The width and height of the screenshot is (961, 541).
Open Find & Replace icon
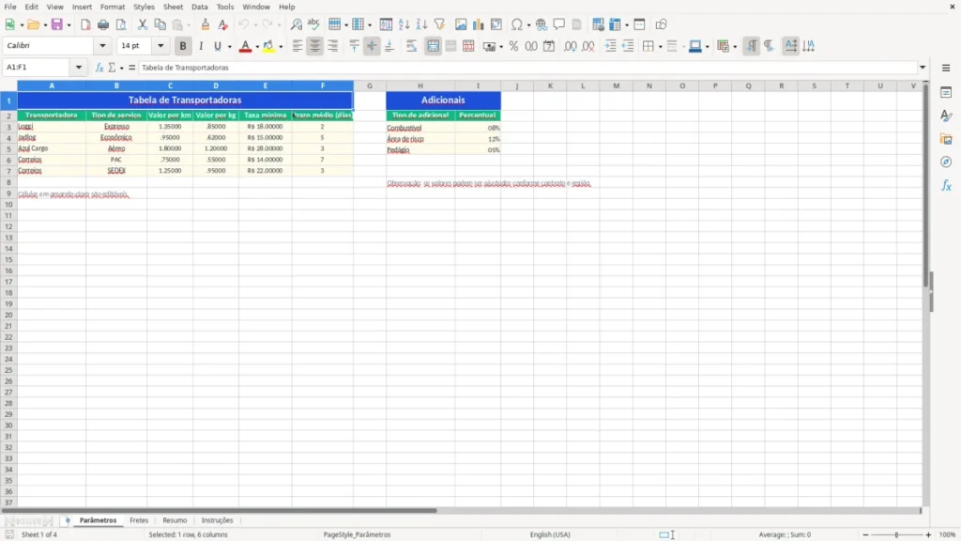coord(296,24)
